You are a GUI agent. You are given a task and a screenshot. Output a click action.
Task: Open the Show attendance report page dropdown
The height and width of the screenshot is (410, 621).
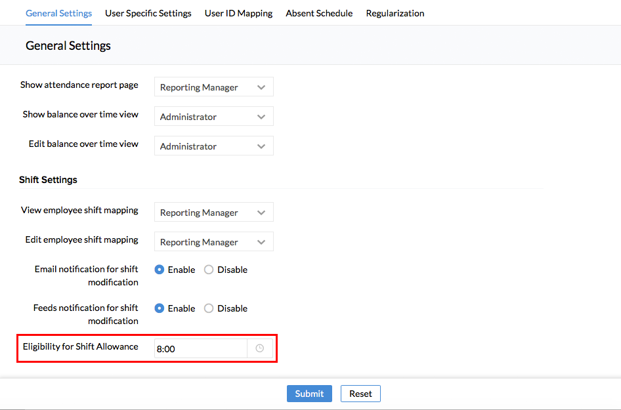(213, 87)
